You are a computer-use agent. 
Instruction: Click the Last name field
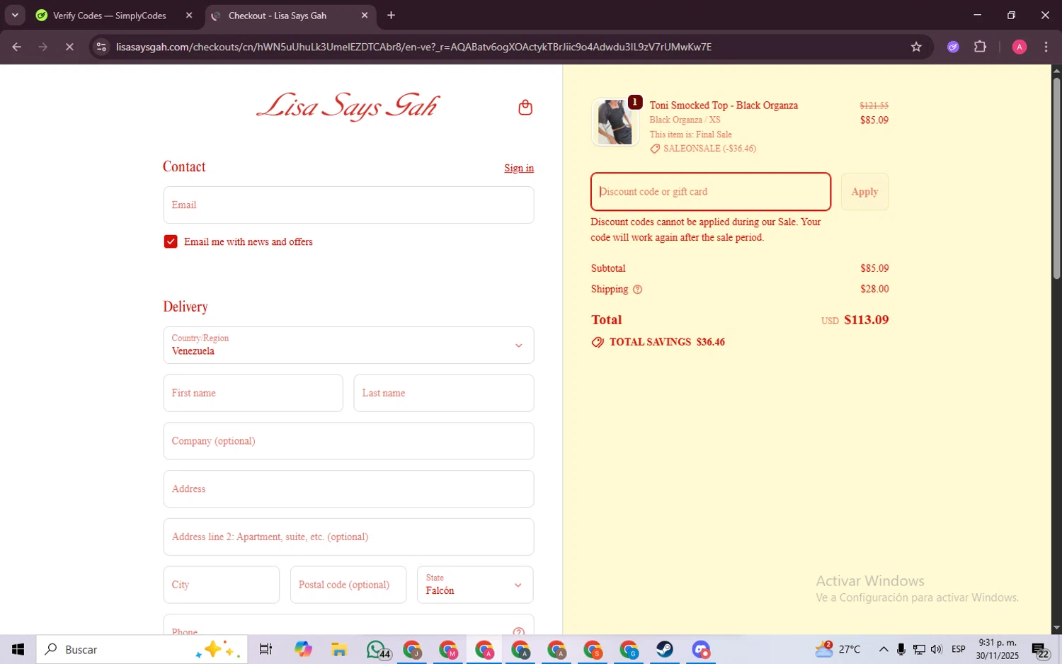444,393
